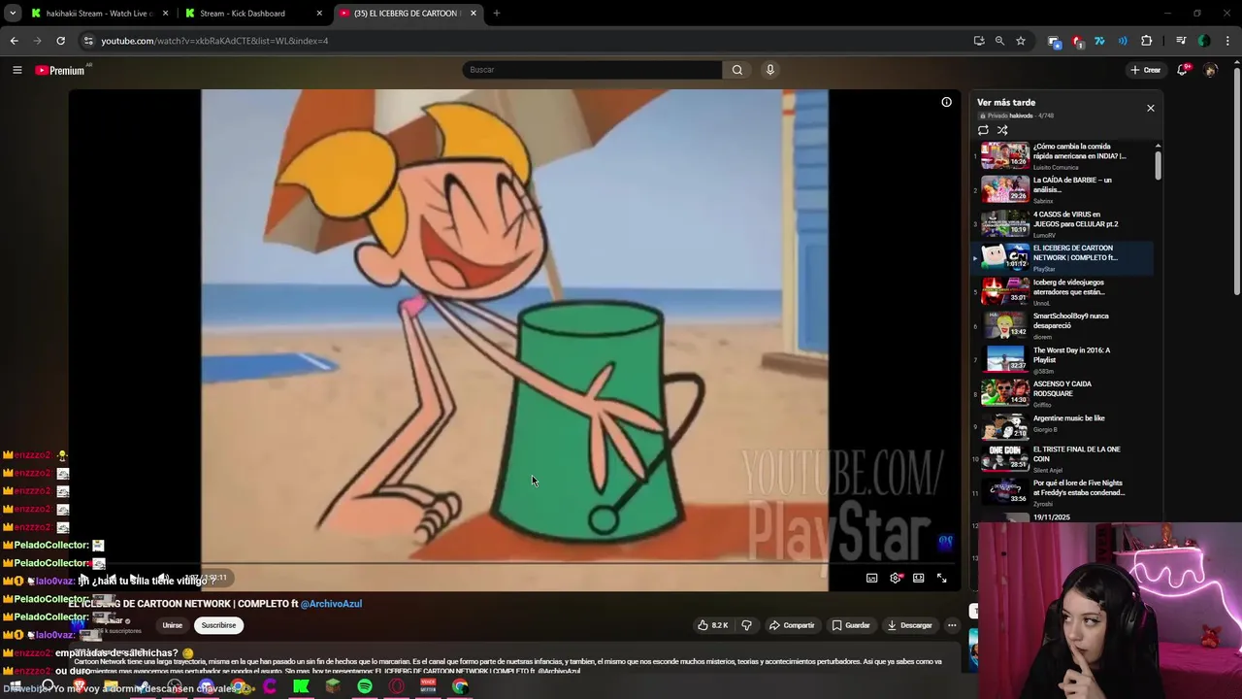Viewport: 1242px width, 699px height.
Task: Open Kick app from the taskbar
Action: pyautogui.click(x=302, y=686)
